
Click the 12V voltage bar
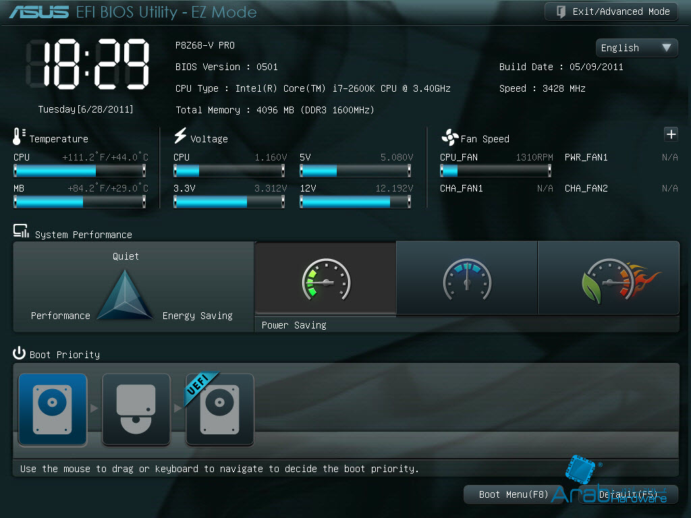[355, 202]
